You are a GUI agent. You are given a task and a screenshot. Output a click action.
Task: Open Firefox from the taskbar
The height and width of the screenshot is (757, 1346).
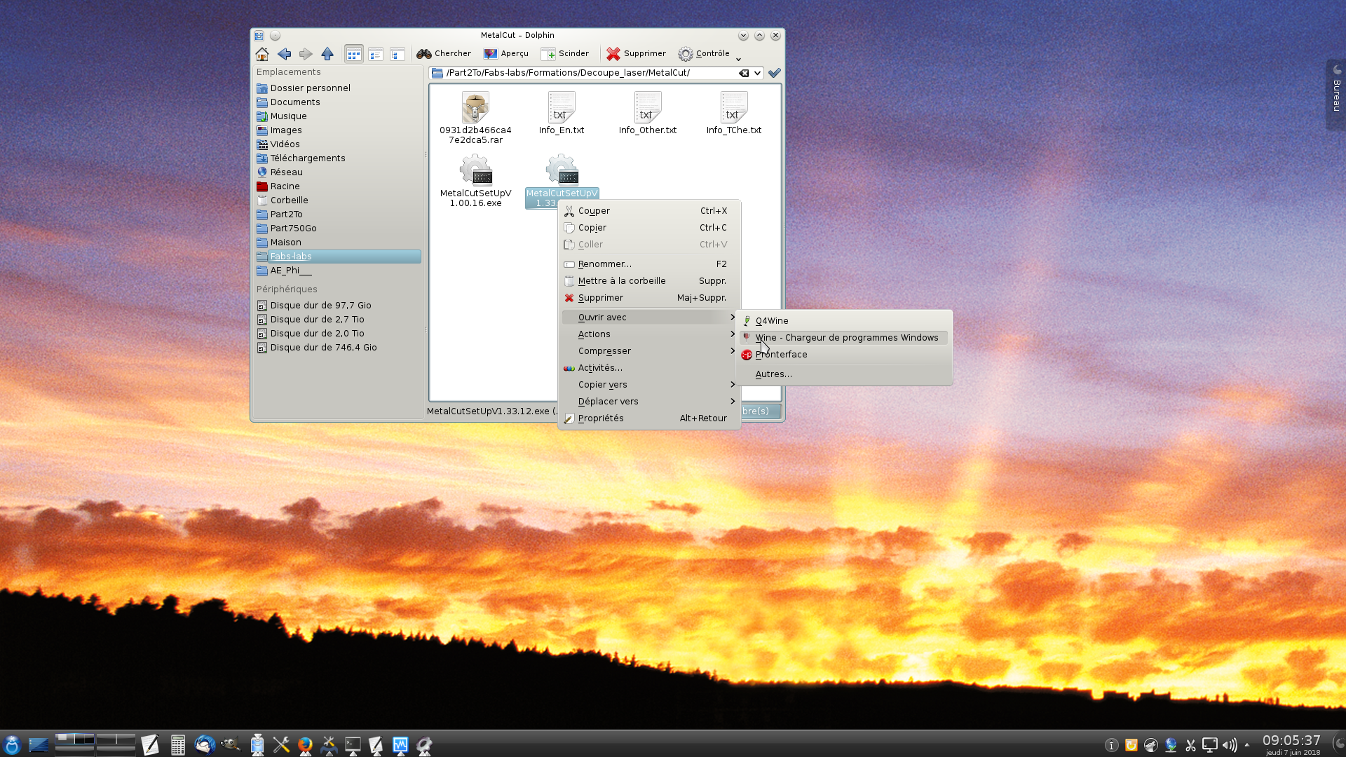click(305, 745)
